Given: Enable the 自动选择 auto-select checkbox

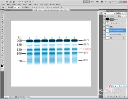Looking at the screenshot, I should [x=7, y=7].
